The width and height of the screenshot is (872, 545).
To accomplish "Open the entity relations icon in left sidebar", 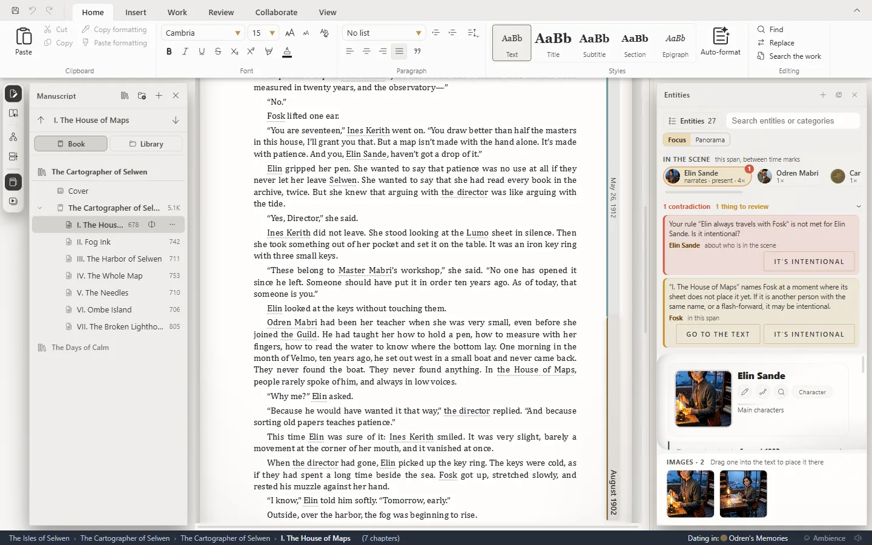I will click(x=13, y=137).
